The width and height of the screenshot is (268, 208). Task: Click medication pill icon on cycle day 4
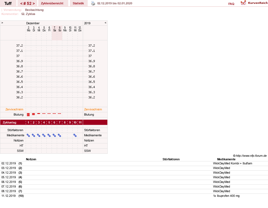[44, 135]
